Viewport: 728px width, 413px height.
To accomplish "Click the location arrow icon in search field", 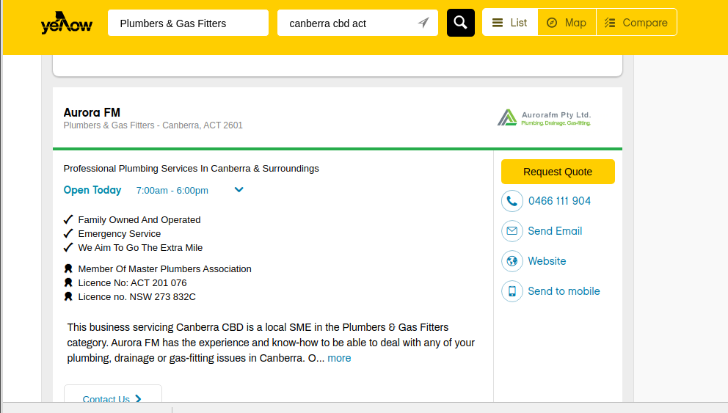I will [x=423, y=23].
